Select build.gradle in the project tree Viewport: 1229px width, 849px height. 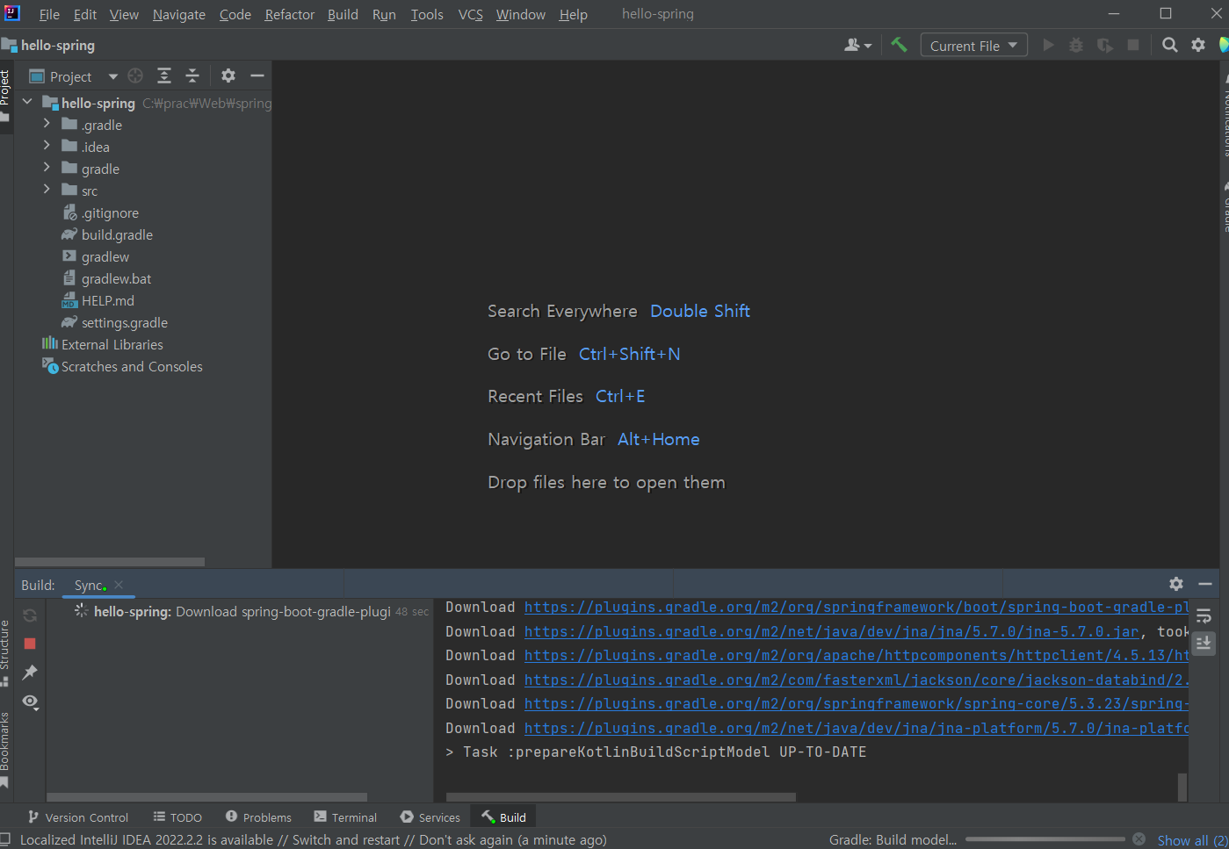pos(117,234)
